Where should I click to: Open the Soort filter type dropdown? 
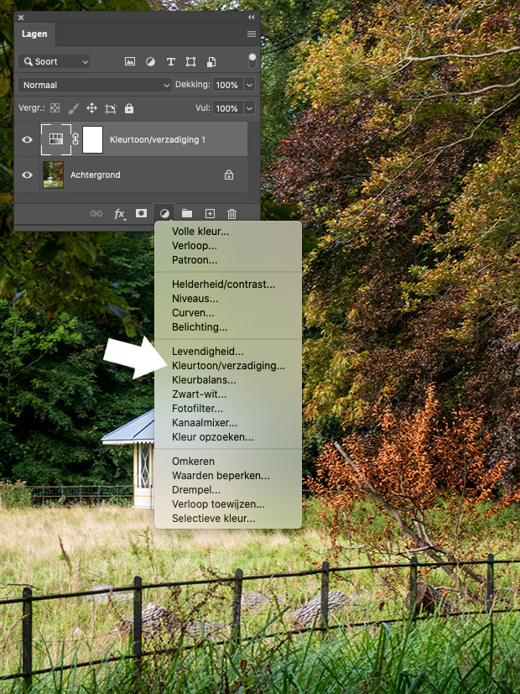click(54, 61)
